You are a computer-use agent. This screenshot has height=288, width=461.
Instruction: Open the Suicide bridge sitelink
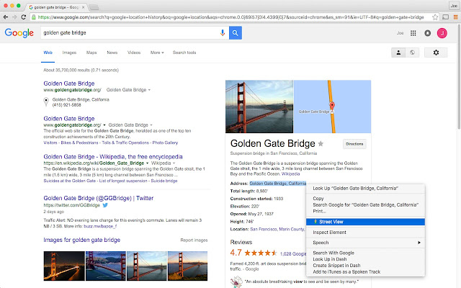[x=164, y=181]
